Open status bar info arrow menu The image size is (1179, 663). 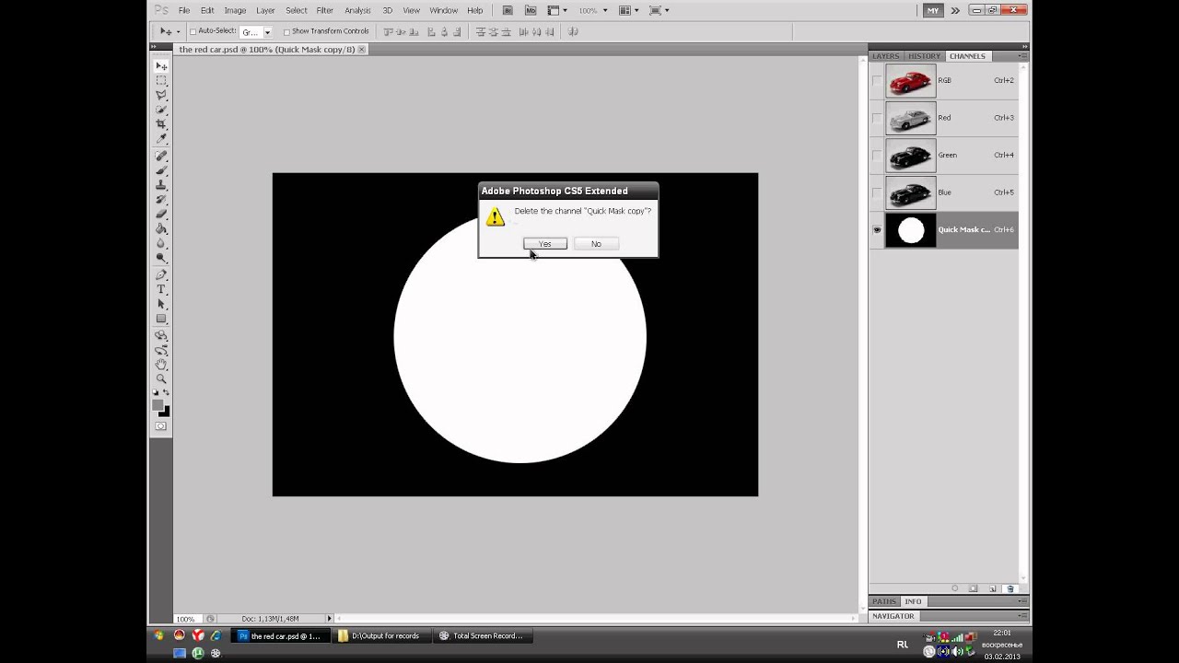tap(330, 619)
